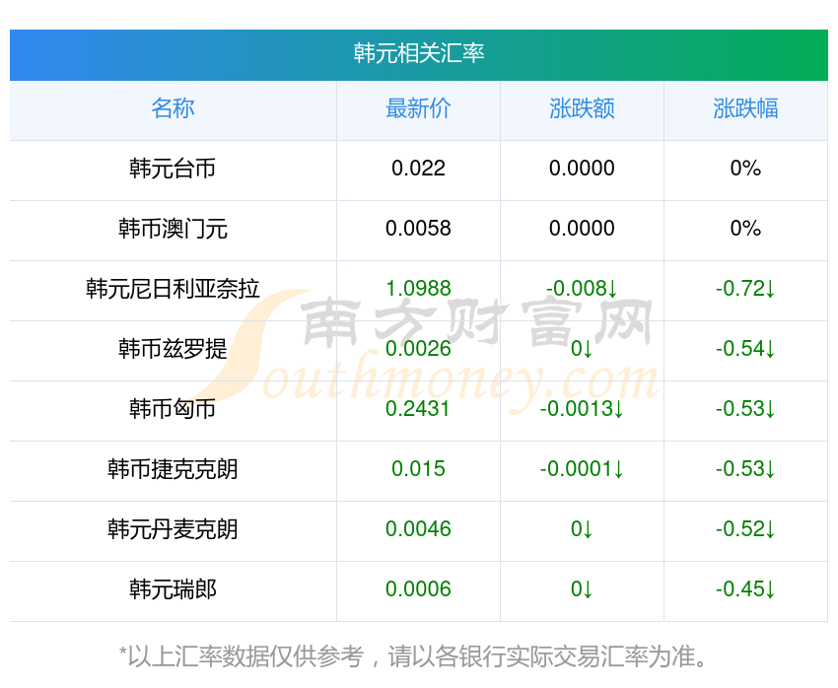Select the 名称 column header
Viewport: 838px width, 688px height.
point(173,108)
